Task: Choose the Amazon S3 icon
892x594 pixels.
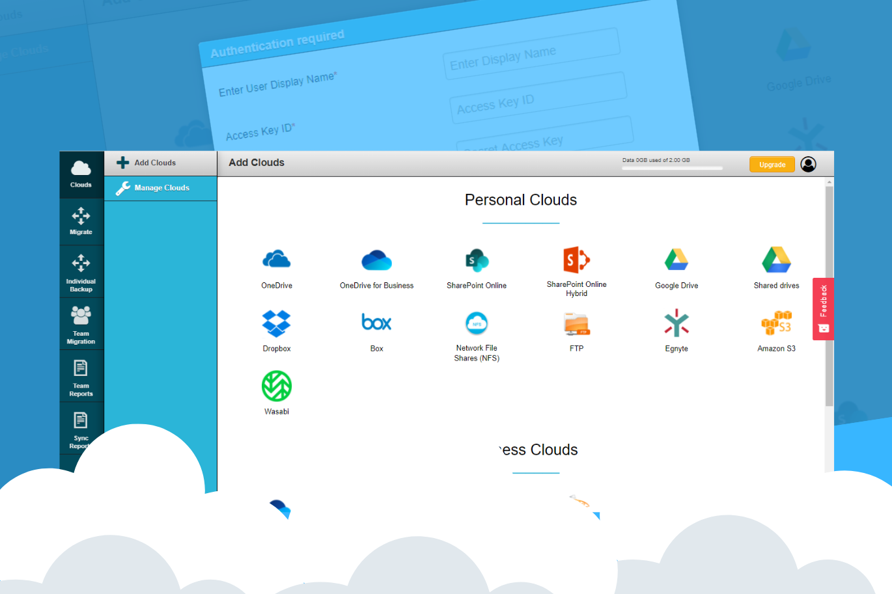Action: tap(776, 323)
